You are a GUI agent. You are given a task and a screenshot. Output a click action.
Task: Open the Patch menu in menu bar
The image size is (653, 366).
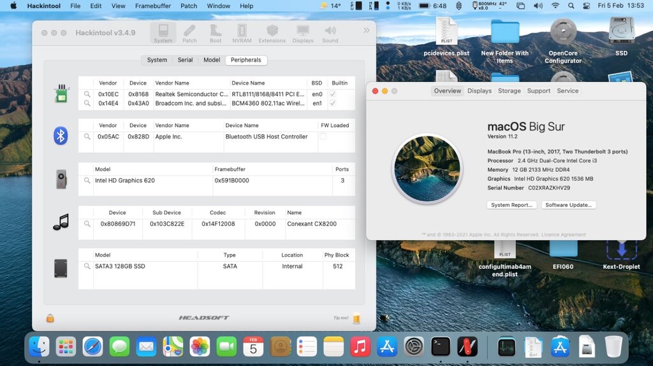pyautogui.click(x=189, y=6)
